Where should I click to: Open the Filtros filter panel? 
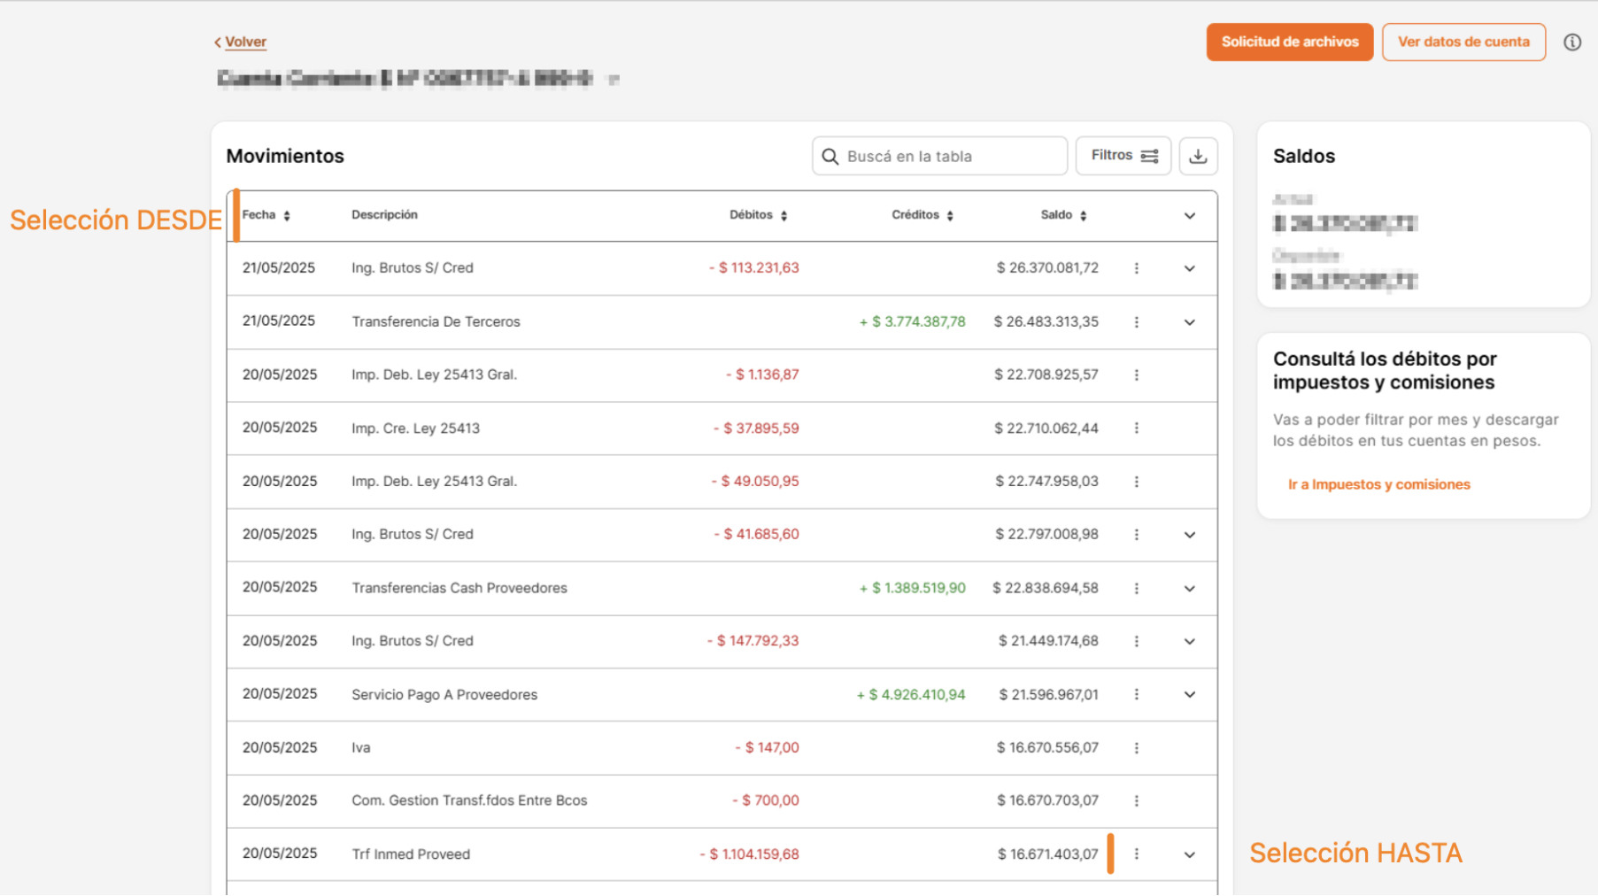pos(1123,156)
